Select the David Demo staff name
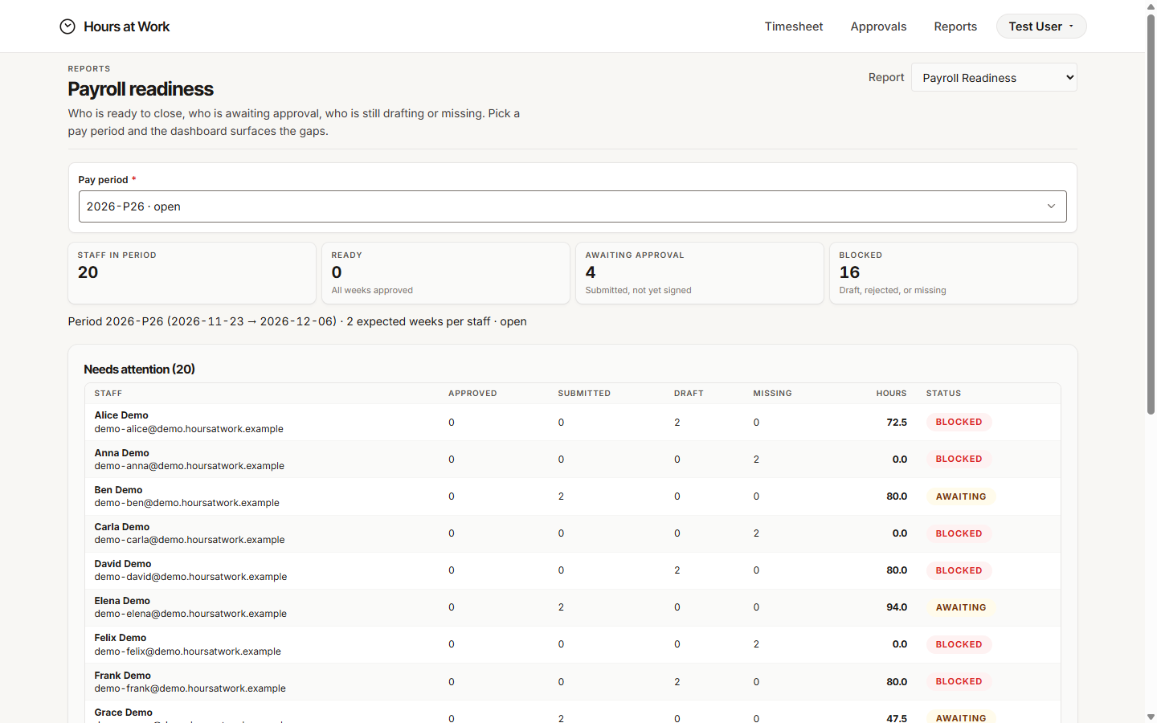Screen dimensions: 1157x723 tap(122, 564)
